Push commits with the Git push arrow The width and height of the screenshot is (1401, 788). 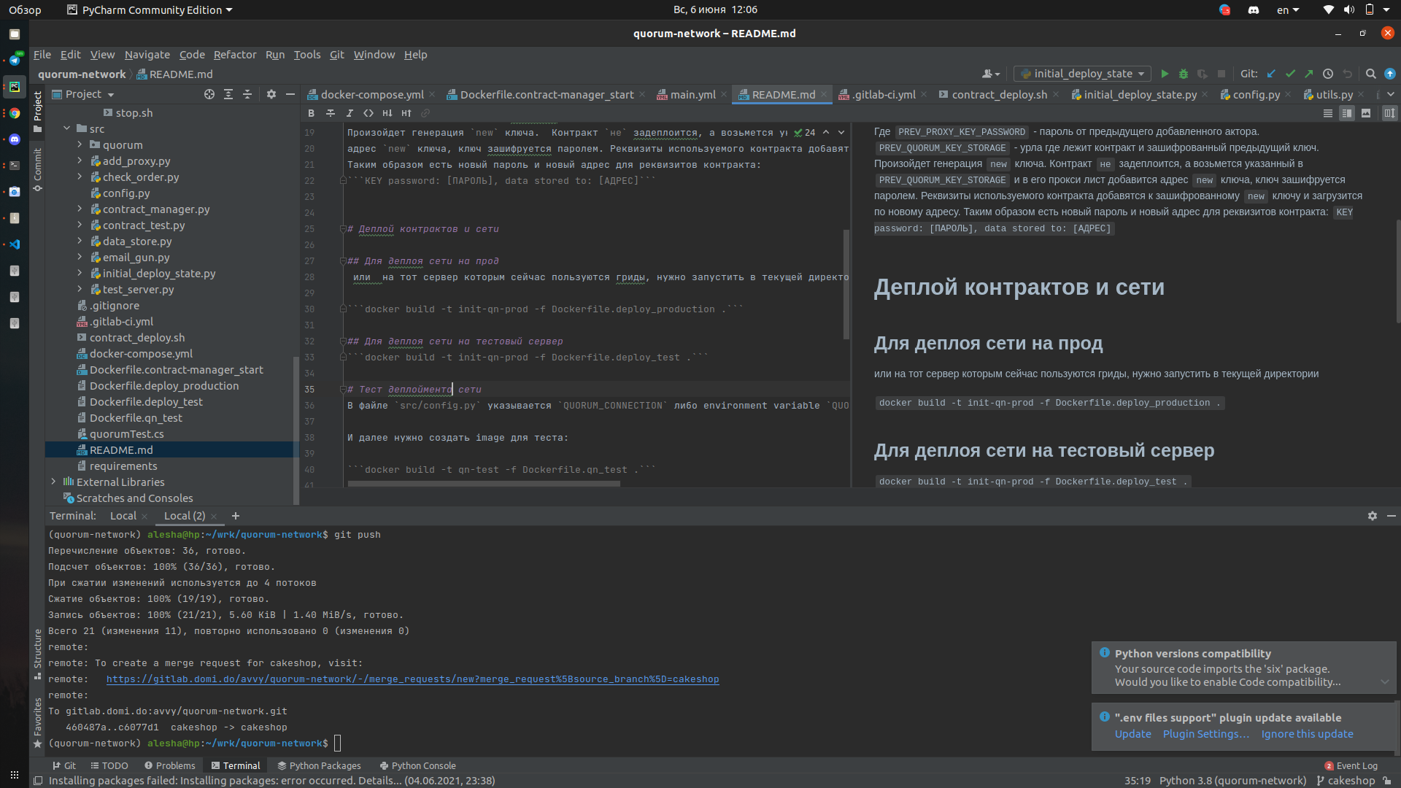[1309, 74]
